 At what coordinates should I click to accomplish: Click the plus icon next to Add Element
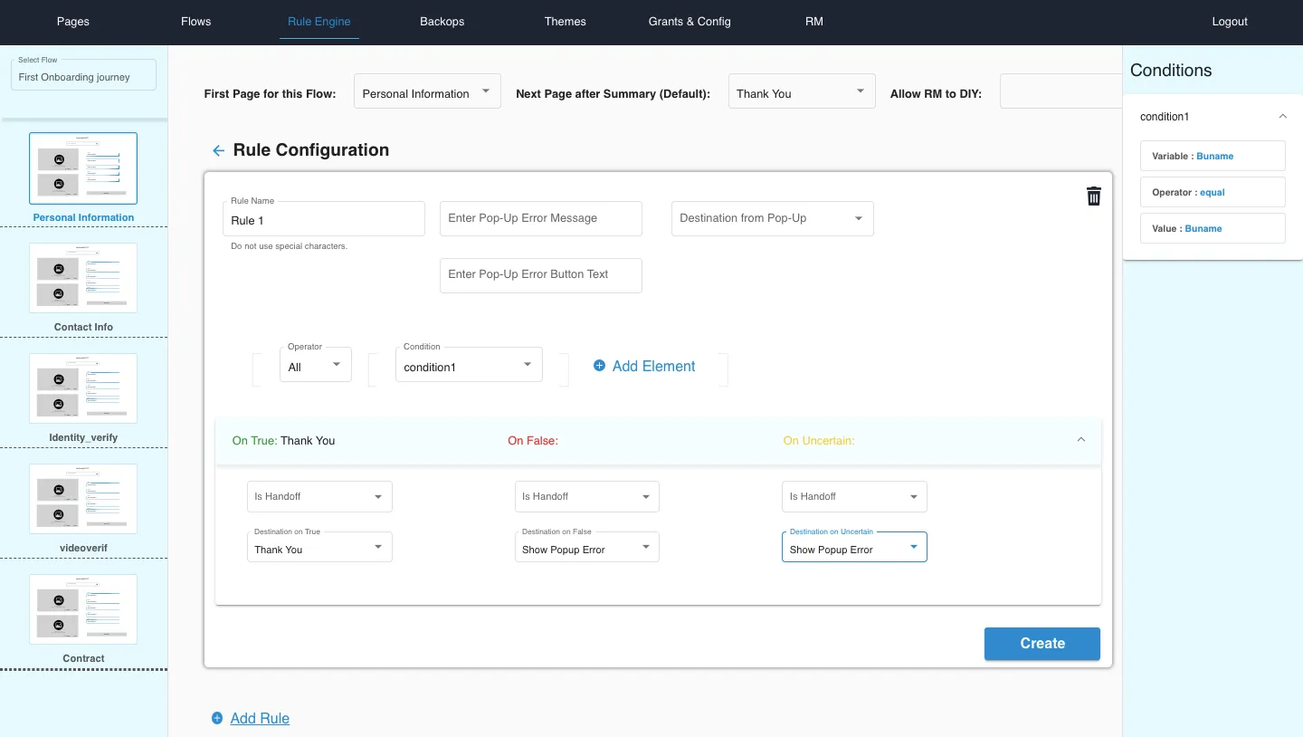click(x=599, y=366)
